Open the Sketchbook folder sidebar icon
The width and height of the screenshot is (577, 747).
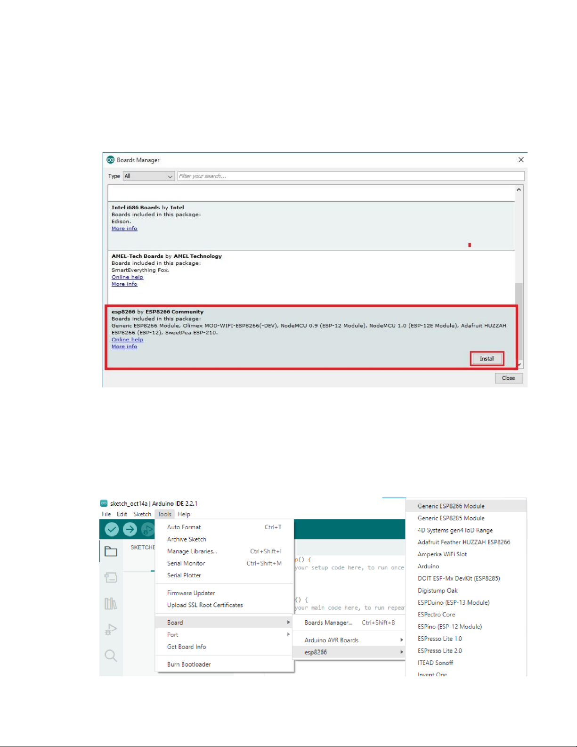coord(111,551)
